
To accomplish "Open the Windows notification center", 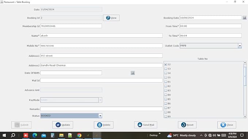I will (242, 135).
